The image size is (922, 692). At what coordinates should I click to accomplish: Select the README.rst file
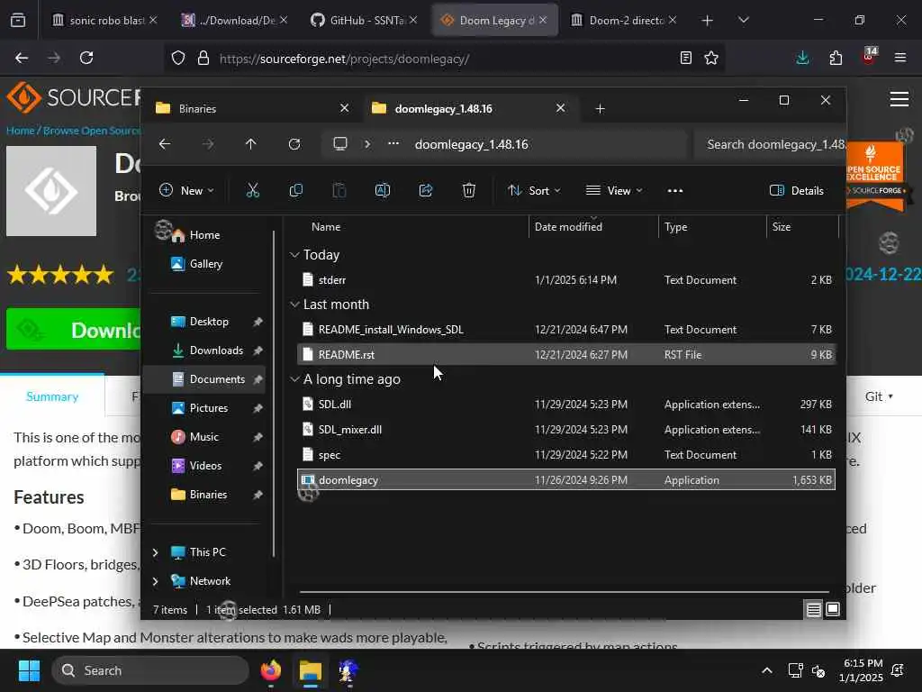click(565, 354)
